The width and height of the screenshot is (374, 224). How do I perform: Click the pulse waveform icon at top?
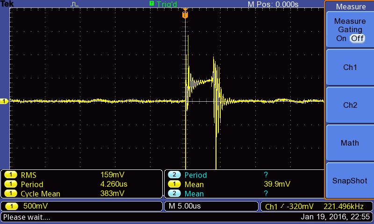point(74,4)
